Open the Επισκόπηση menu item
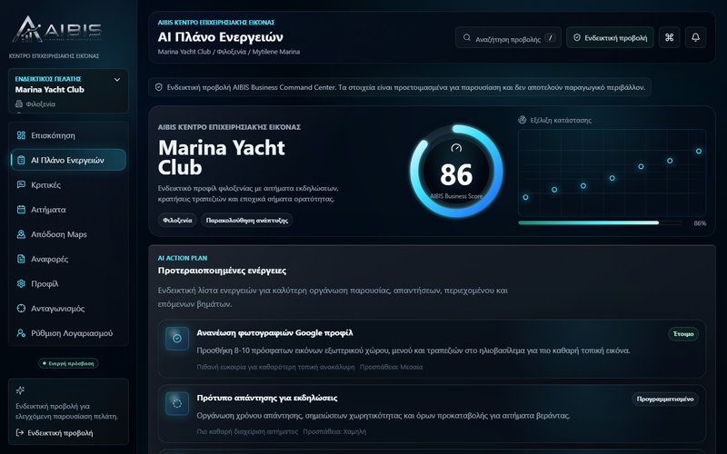Screen dimensions: 727x454 (x=68, y=135)
